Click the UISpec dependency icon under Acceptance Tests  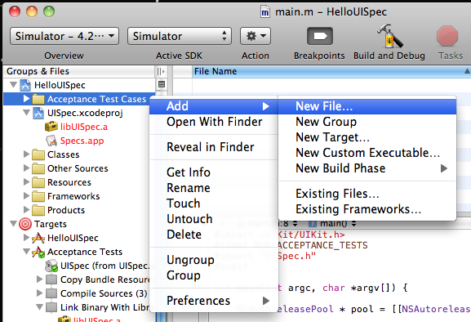pyautogui.click(x=51, y=266)
